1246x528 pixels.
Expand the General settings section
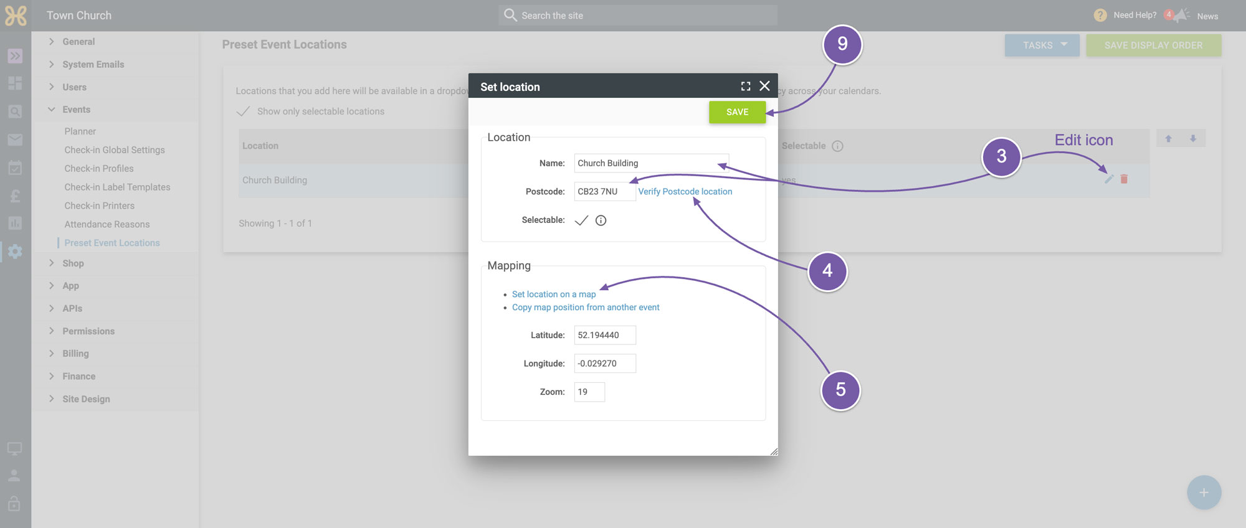tap(78, 42)
